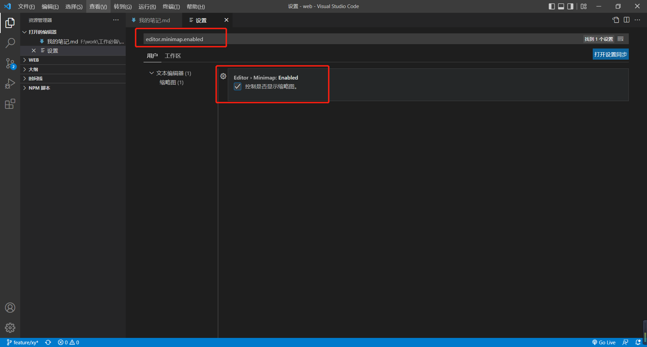
Task: Open the Manage gear at bottom left
Action: point(10,327)
